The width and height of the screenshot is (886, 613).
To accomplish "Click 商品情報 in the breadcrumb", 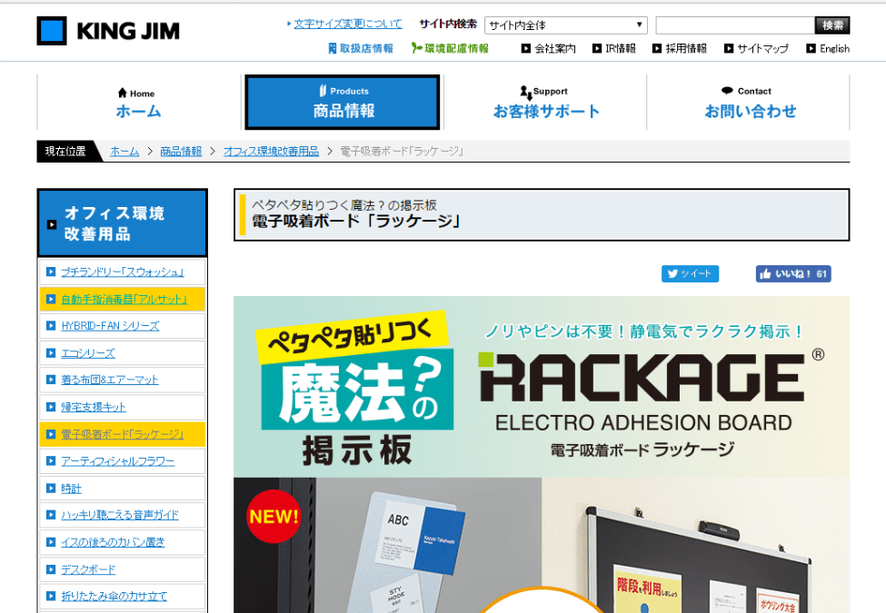I will (181, 152).
